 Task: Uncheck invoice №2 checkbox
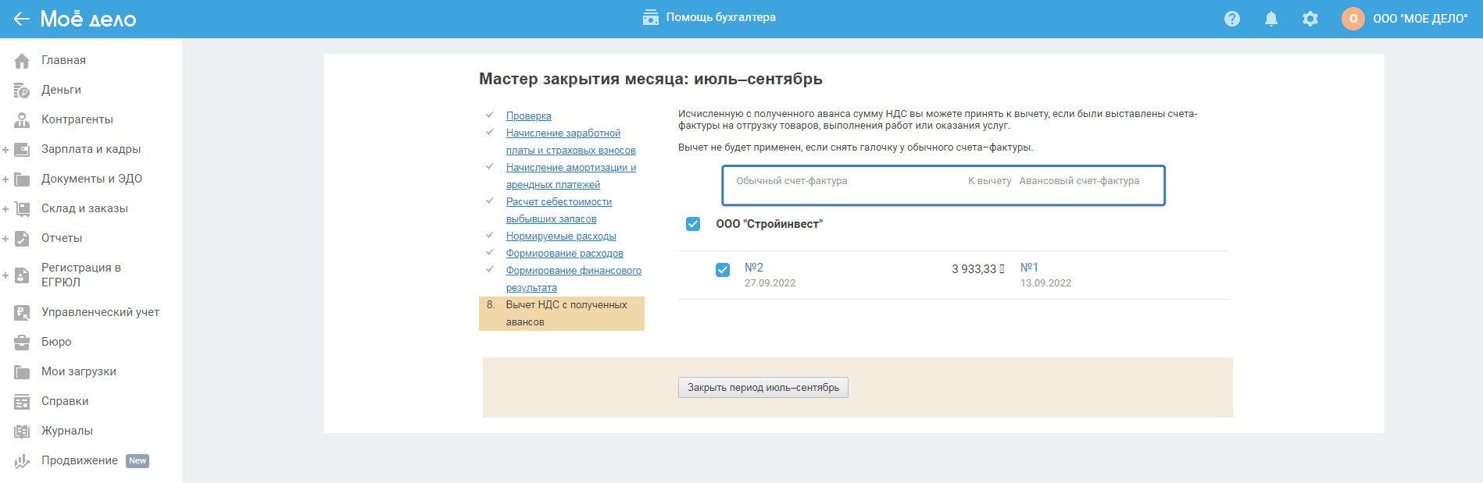[x=723, y=270]
